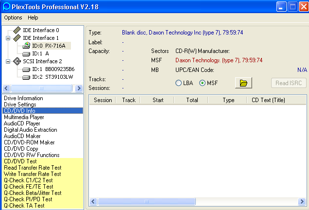Select ID:2 ST39103LW device
Image resolution: width=309 pixels, height=210 pixels.
[52, 77]
